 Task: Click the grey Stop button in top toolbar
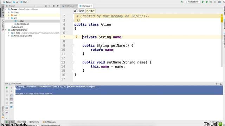215,2
